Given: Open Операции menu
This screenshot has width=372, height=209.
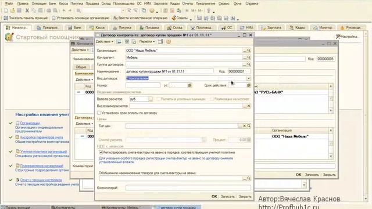Looking at the screenshot, I should (39, 3).
